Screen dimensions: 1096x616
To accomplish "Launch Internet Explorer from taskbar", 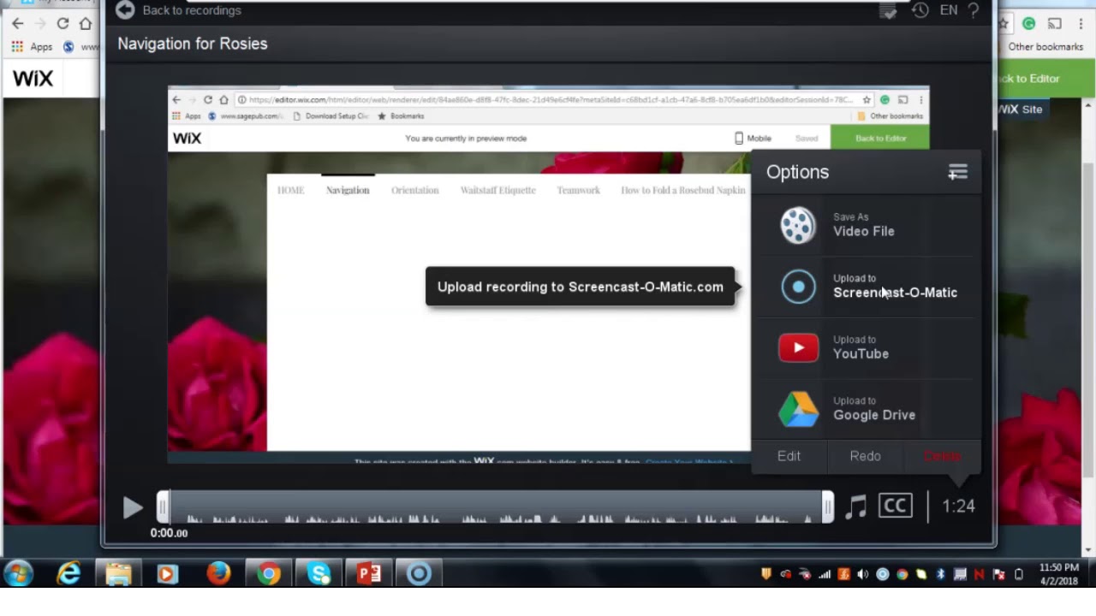I will click(68, 573).
